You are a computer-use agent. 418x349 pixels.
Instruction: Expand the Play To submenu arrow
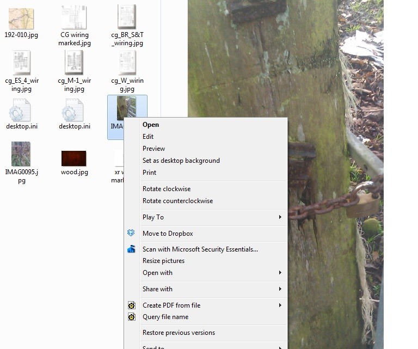280,217
